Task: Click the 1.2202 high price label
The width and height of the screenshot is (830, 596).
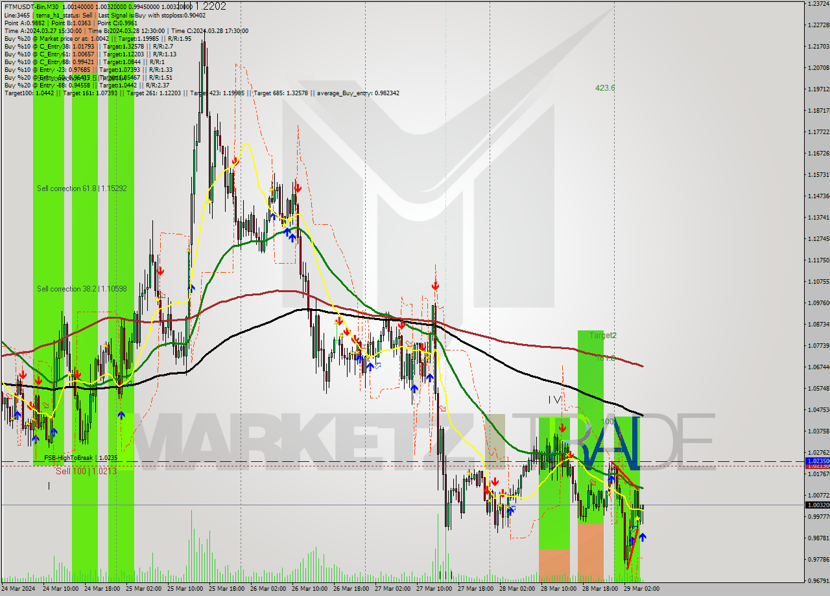Action: coord(211,6)
